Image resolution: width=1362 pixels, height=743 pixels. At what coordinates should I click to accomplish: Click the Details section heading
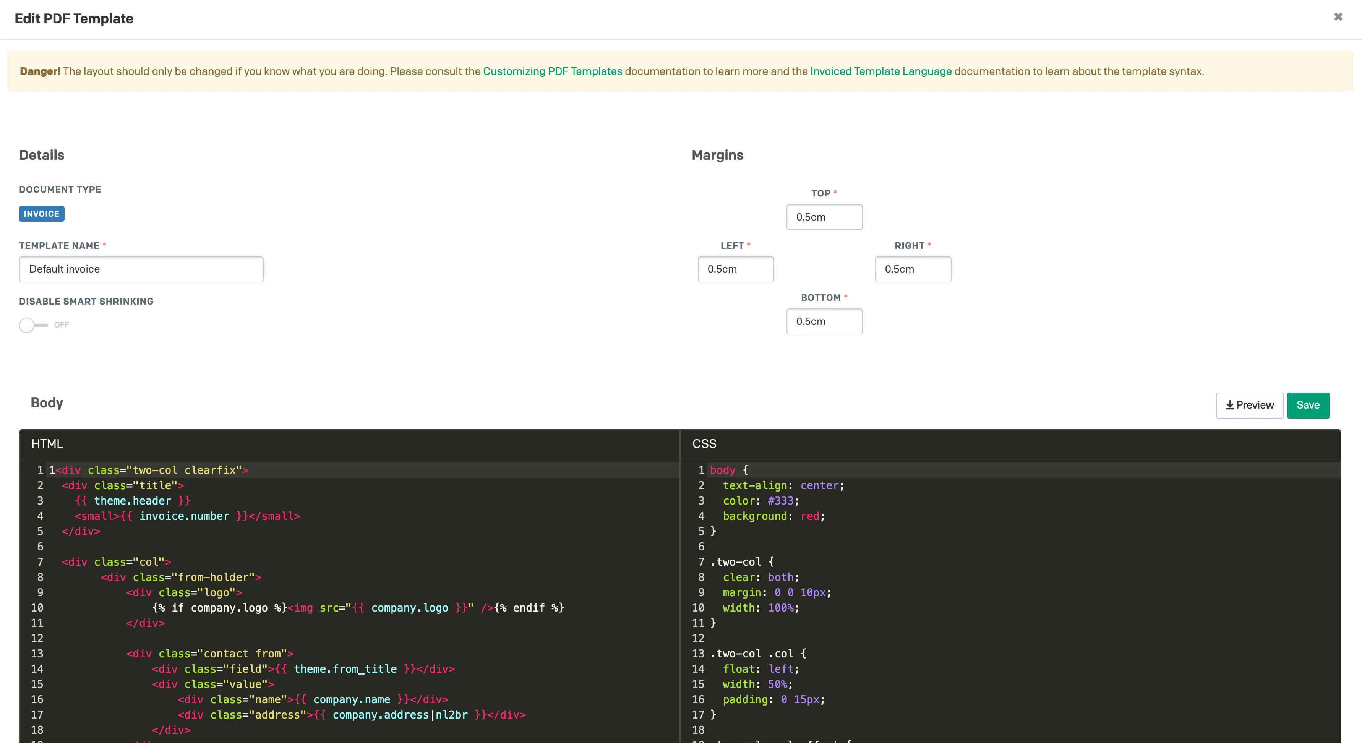click(42, 155)
